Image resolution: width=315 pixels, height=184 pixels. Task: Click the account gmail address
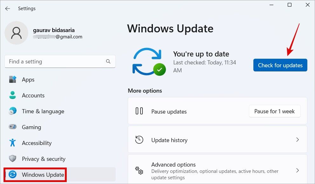click(58, 37)
